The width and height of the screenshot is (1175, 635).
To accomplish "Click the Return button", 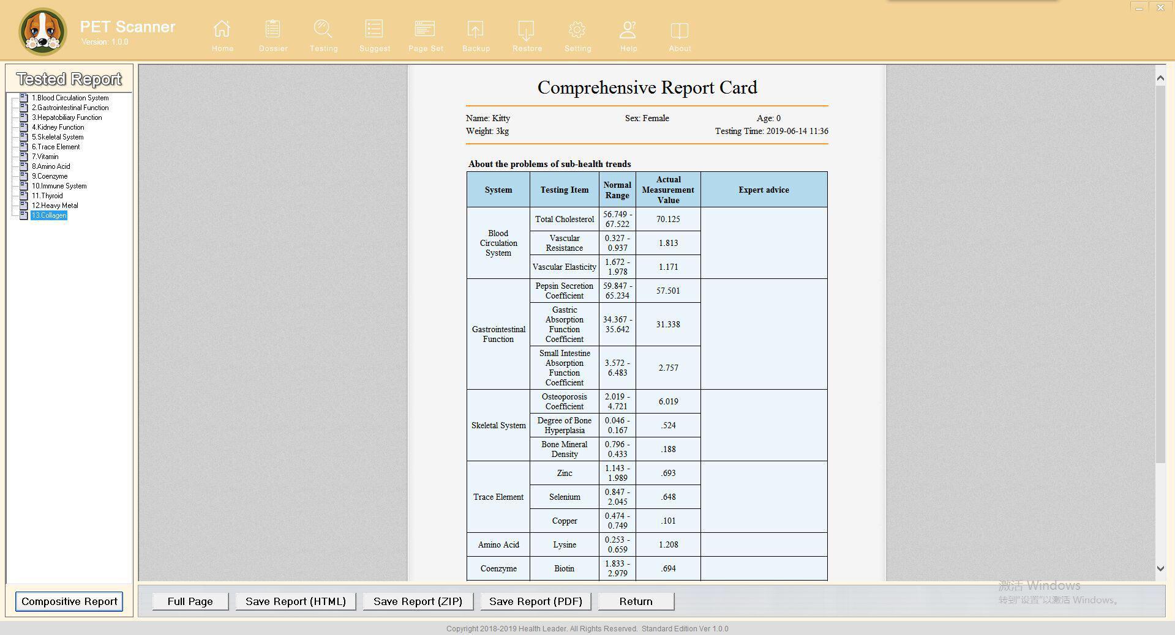I will (636, 601).
